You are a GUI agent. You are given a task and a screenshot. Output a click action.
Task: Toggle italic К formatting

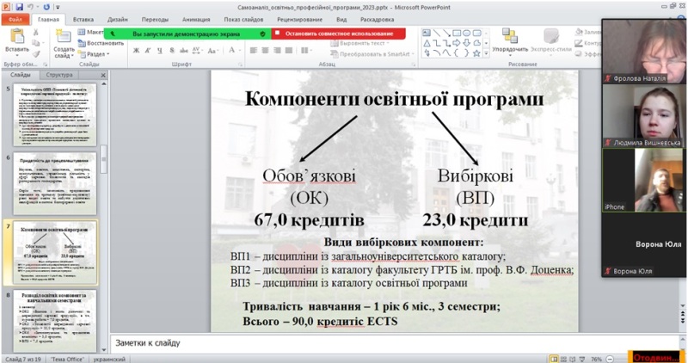148,51
